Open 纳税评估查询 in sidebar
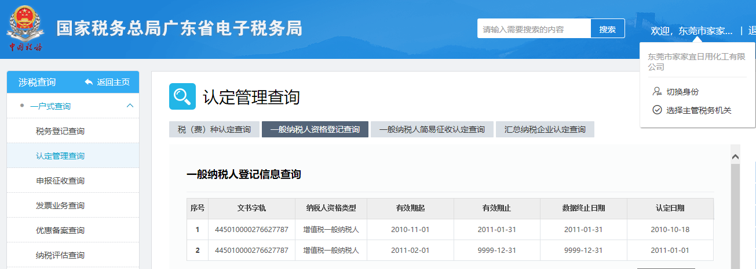The height and width of the screenshot is (269, 756). [x=60, y=255]
